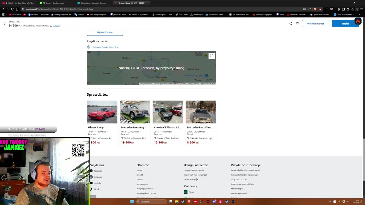Open Testy samochodów footer link
The image size is (365, 205).
pyautogui.click(x=239, y=179)
